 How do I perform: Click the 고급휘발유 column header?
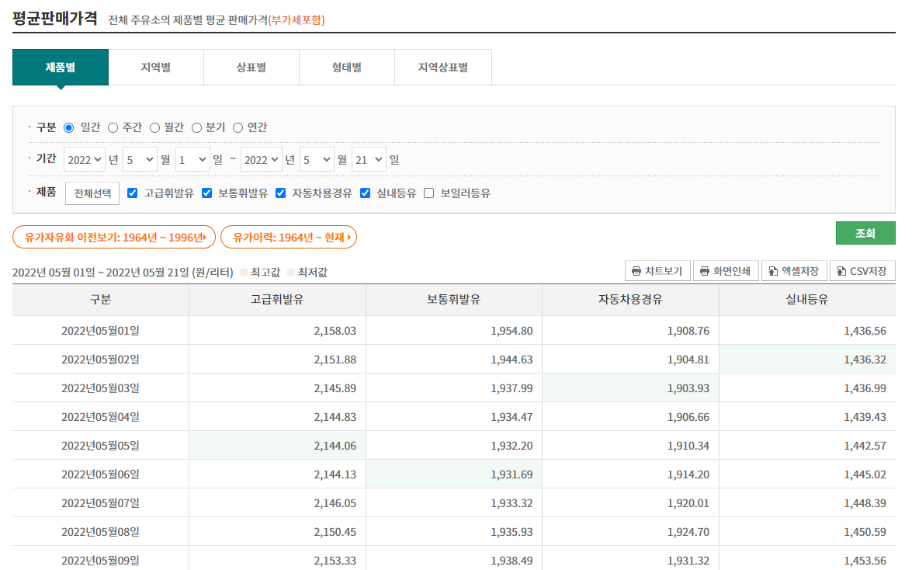(277, 300)
